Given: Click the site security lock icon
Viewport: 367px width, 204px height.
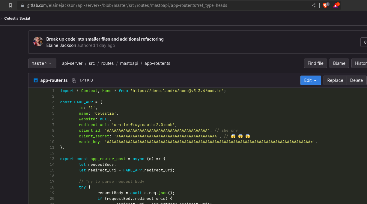Looking at the screenshot, I should (x=22, y=5).
